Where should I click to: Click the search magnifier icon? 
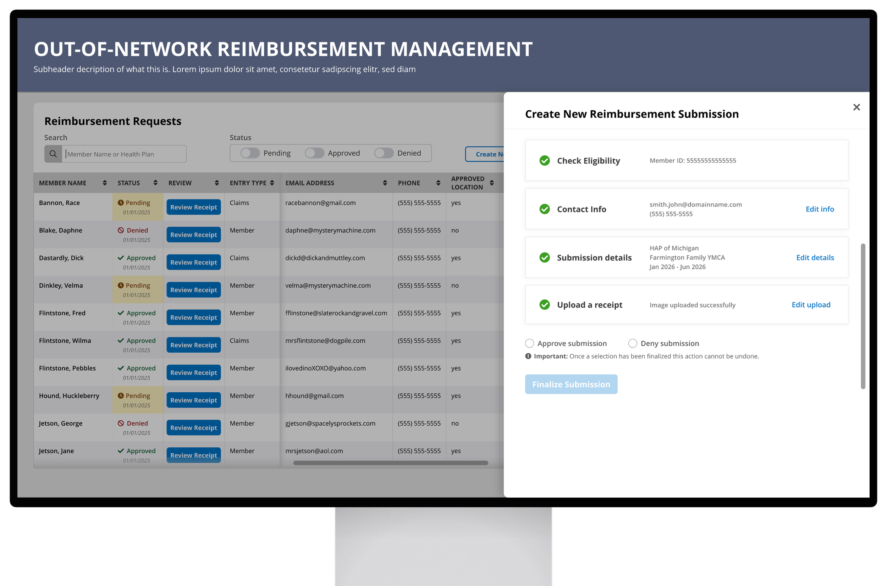[53, 154]
